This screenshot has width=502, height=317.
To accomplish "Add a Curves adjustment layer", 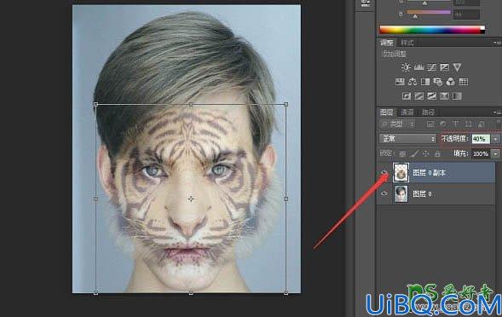I will pos(431,67).
